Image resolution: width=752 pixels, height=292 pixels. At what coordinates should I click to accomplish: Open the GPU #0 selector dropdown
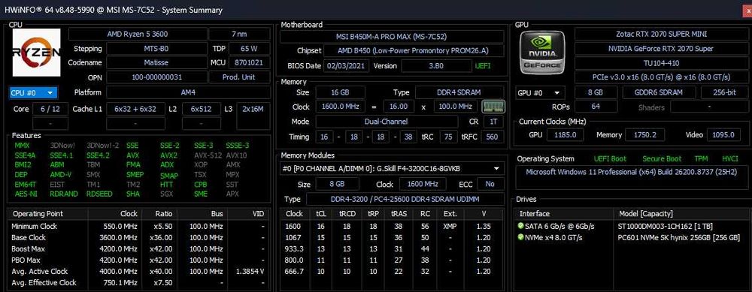click(x=540, y=93)
